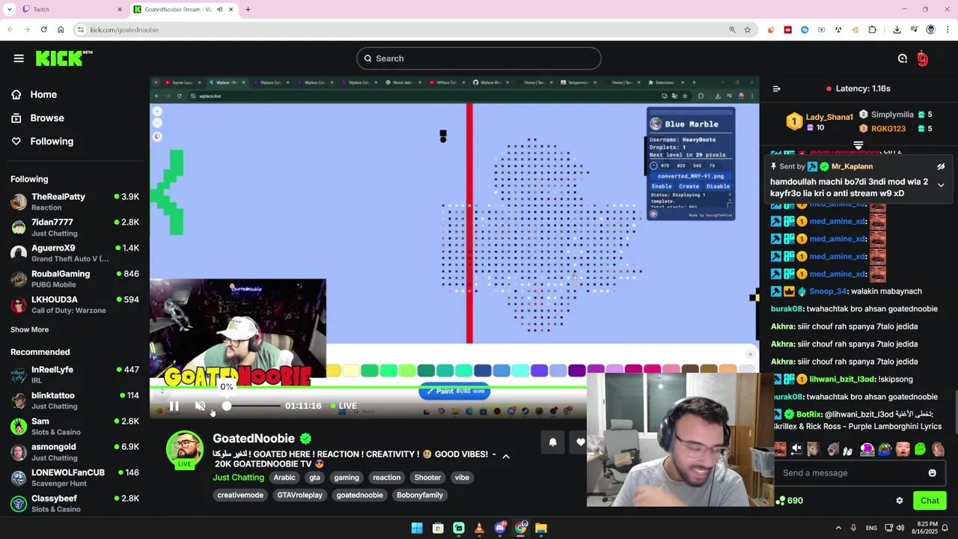Viewport: 958px width, 539px height.
Task: Open recommended channel asmongold
Action: tap(75, 451)
